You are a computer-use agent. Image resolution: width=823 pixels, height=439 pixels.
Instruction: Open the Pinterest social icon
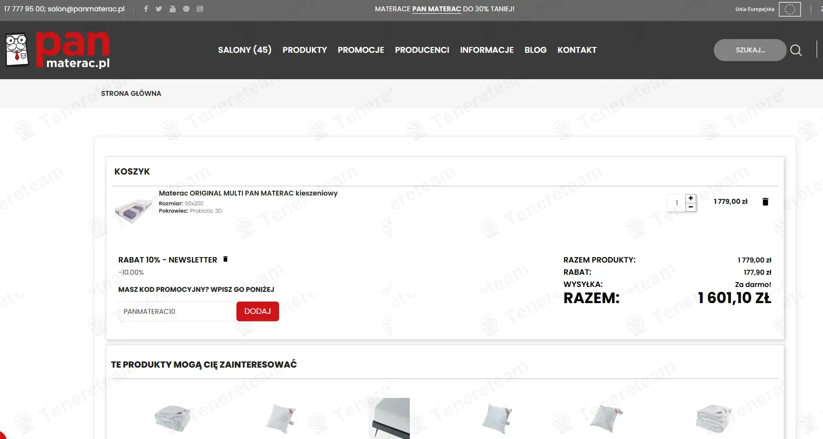click(186, 9)
